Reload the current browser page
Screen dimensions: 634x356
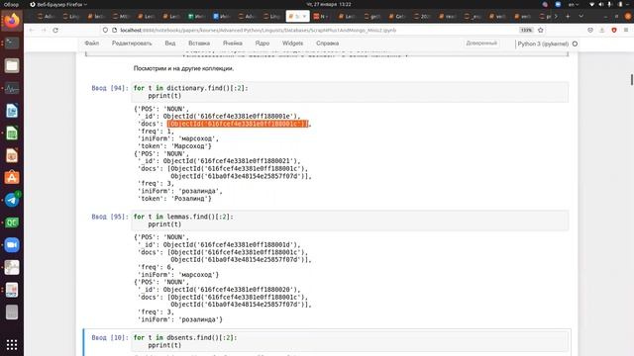pyautogui.click(x=55, y=31)
